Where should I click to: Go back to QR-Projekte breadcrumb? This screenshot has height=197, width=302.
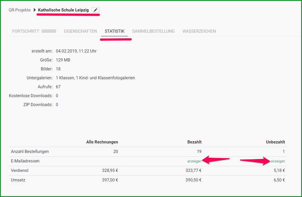coord(20,10)
